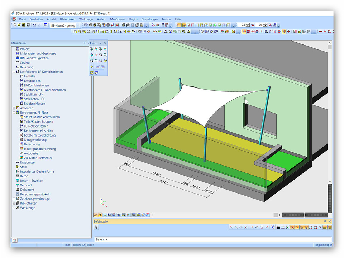This screenshot has width=344, height=258.
Task: Click the horizontal scrollbar thumb under viewport
Action: point(276,215)
